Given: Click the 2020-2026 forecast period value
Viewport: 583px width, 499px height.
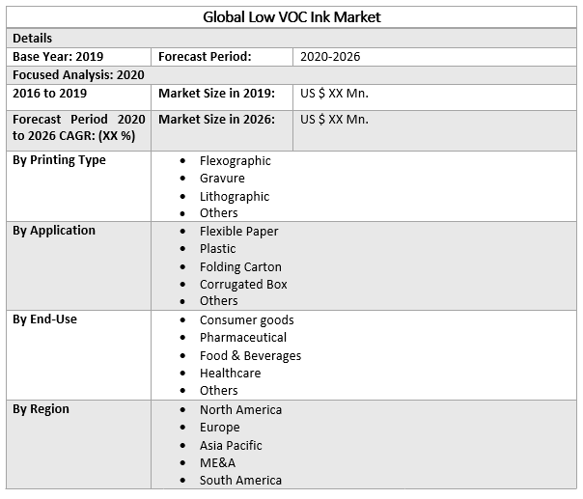Looking at the screenshot, I should [330, 56].
